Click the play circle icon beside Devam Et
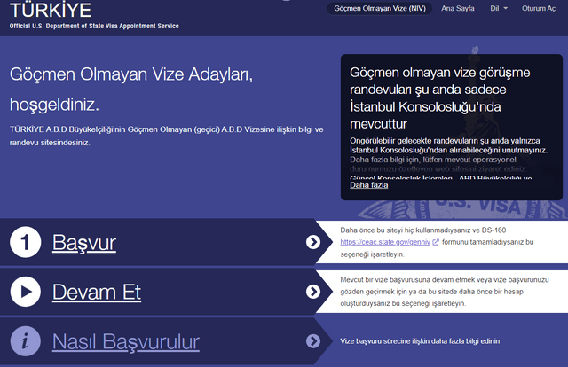Screen dimensions: 568x367 [26, 292]
